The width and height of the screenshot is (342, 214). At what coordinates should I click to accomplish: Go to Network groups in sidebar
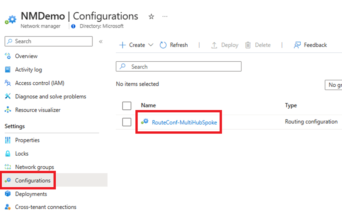[x=34, y=167]
